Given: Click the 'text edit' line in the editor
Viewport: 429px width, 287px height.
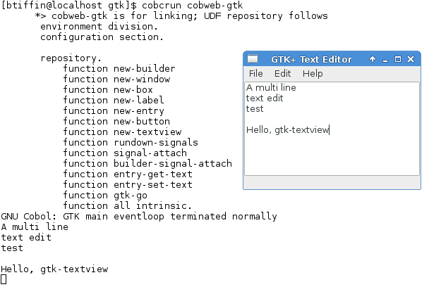Looking at the screenshot, I should click(x=265, y=98).
